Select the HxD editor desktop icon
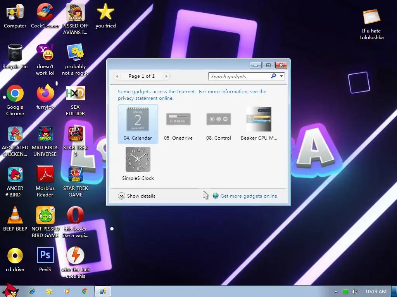 tap(76, 100)
